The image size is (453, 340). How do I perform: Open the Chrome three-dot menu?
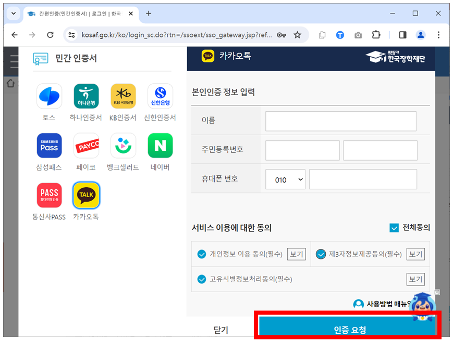(x=438, y=35)
